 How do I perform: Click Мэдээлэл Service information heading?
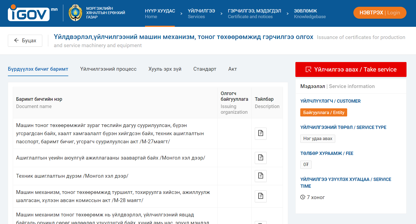(337, 86)
